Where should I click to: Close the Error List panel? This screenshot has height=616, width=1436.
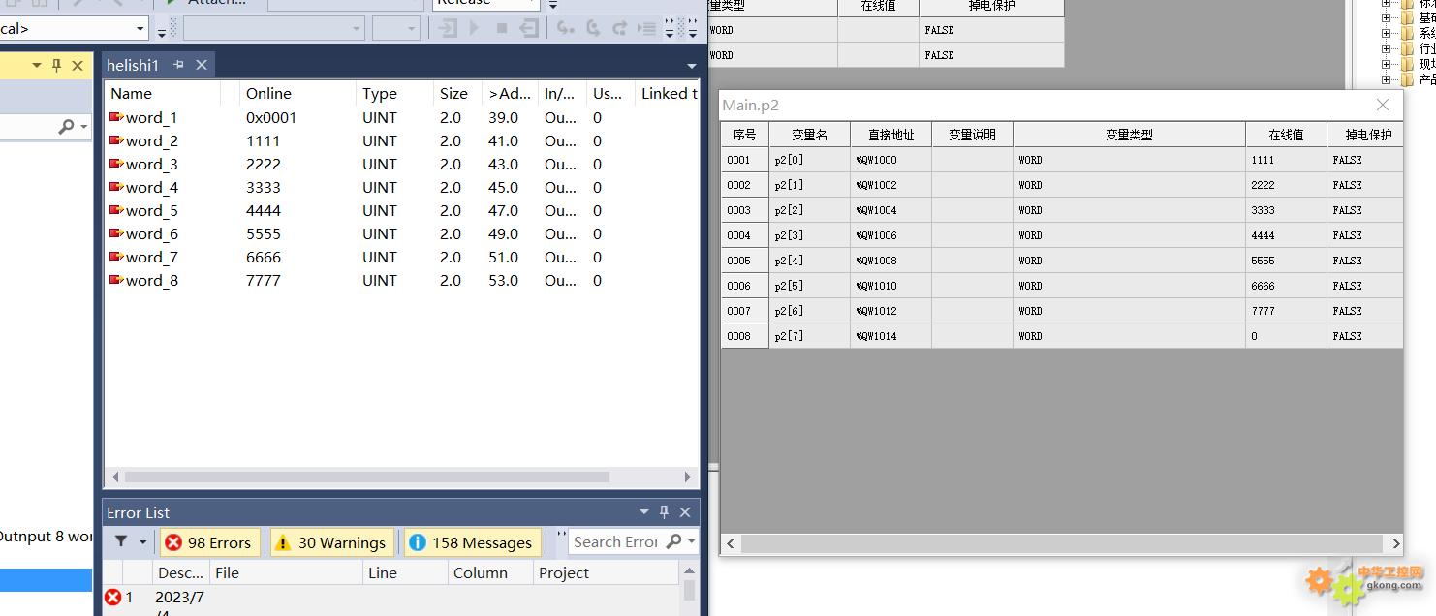685,512
